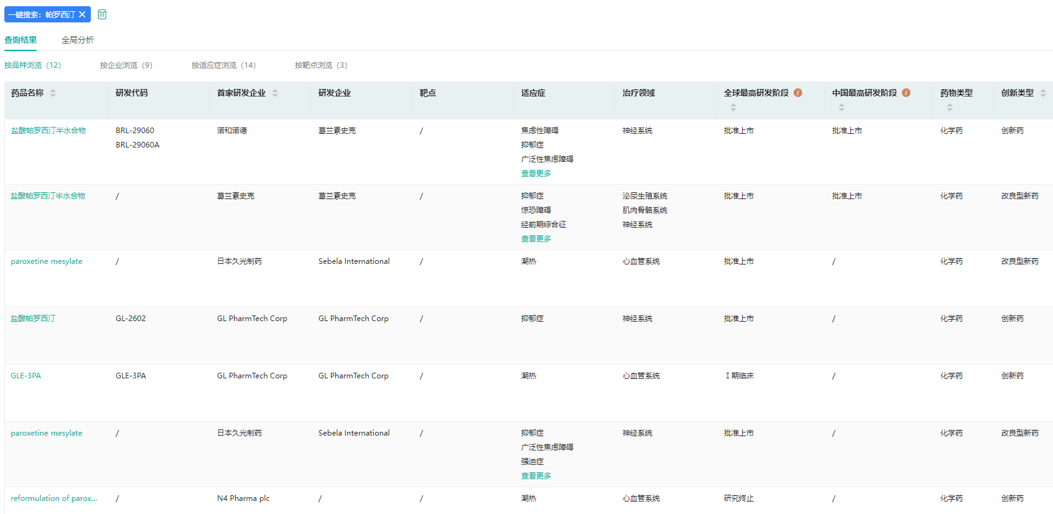Browse by company 按企业浏览 (9)
Screen dimensions: 1053x514
coord(126,65)
